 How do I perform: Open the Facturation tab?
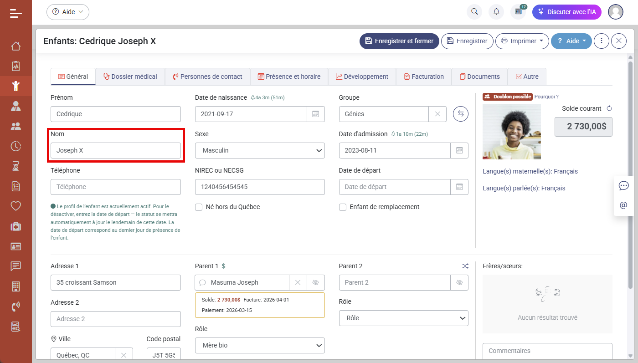(x=424, y=77)
